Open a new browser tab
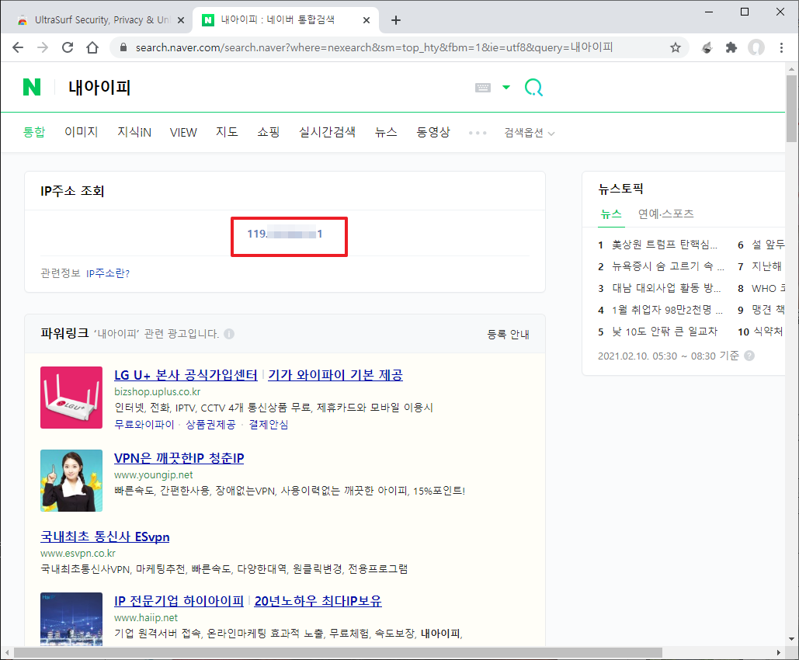 click(396, 20)
